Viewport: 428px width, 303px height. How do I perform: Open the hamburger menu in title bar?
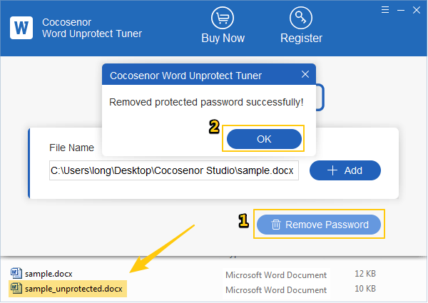click(x=385, y=10)
